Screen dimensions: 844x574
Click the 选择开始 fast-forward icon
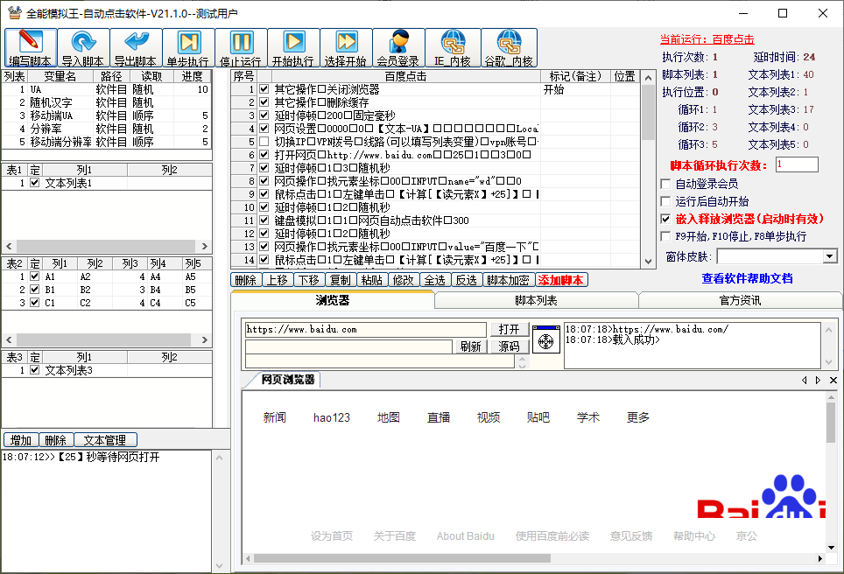[x=346, y=48]
